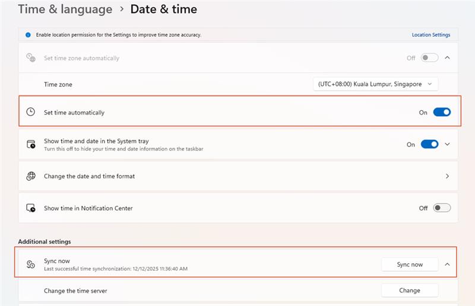This screenshot has width=475, height=306.
Task: Disable the Set time automatically toggle
Action: pyautogui.click(x=442, y=112)
